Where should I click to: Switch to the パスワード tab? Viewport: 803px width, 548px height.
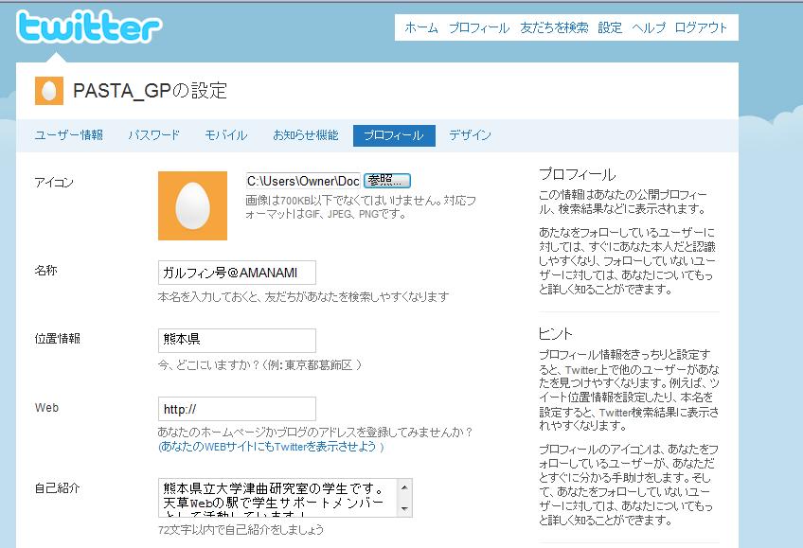(153, 135)
